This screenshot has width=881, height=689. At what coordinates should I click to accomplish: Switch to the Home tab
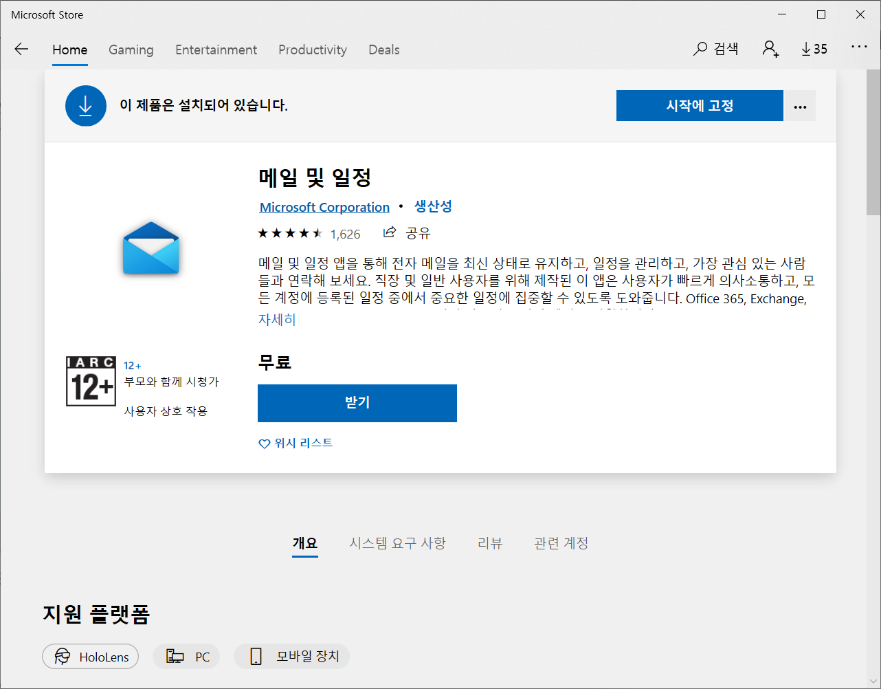[x=70, y=50]
